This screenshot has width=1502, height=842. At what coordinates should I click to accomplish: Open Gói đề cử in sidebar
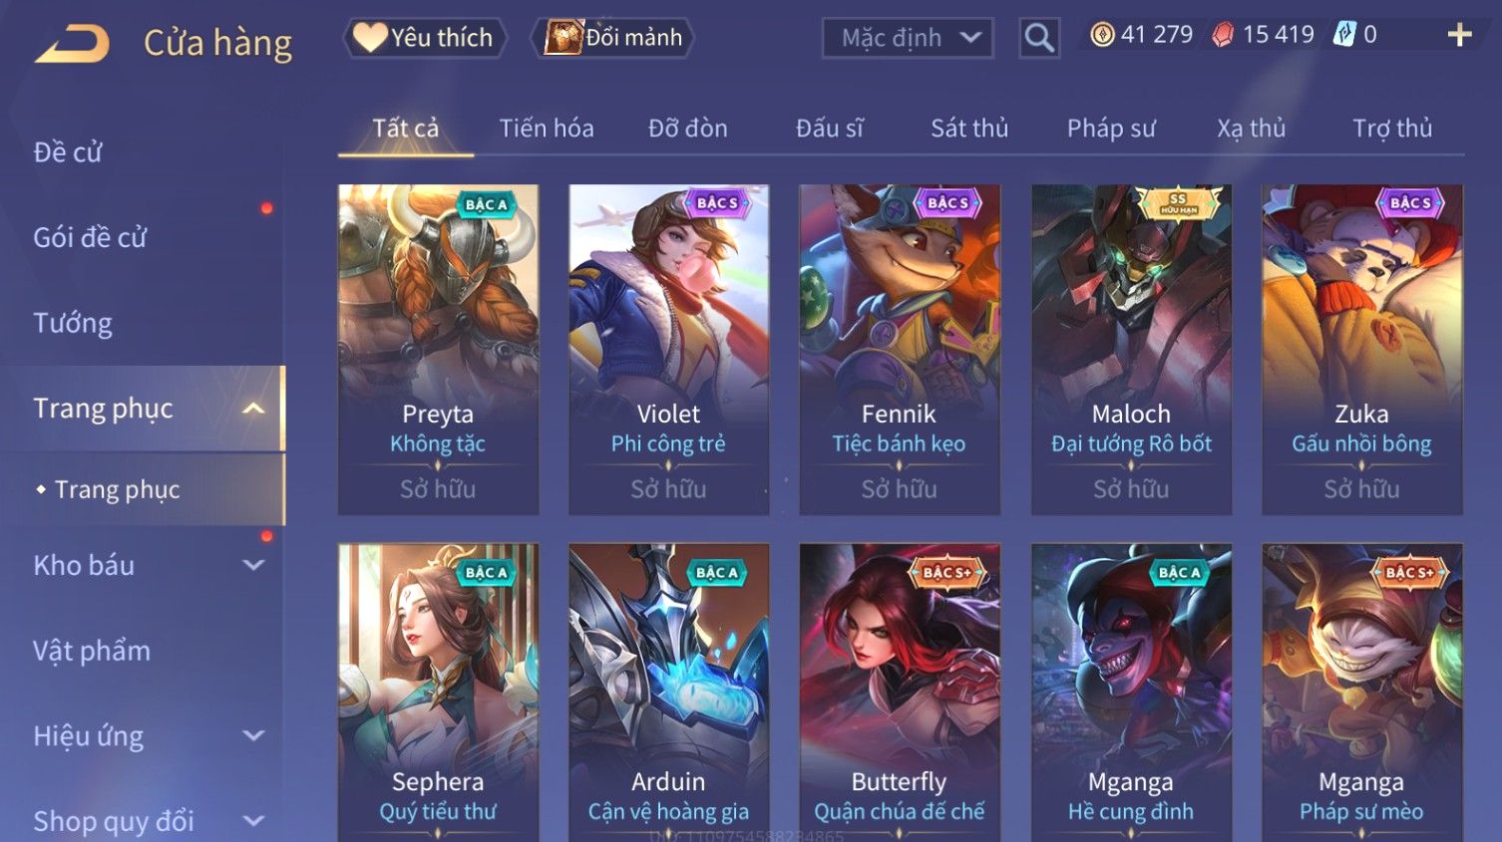[x=90, y=237]
